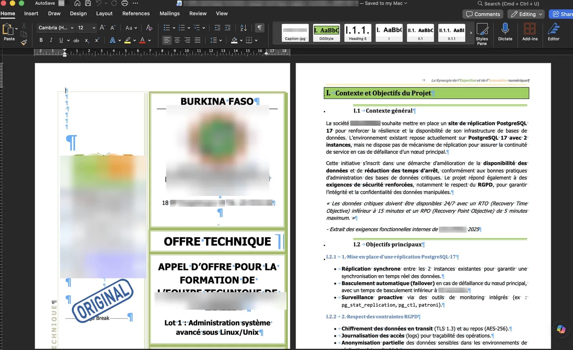Go to the References tab
573x350 pixels.
pyautogui.click(x=136, y=13)
